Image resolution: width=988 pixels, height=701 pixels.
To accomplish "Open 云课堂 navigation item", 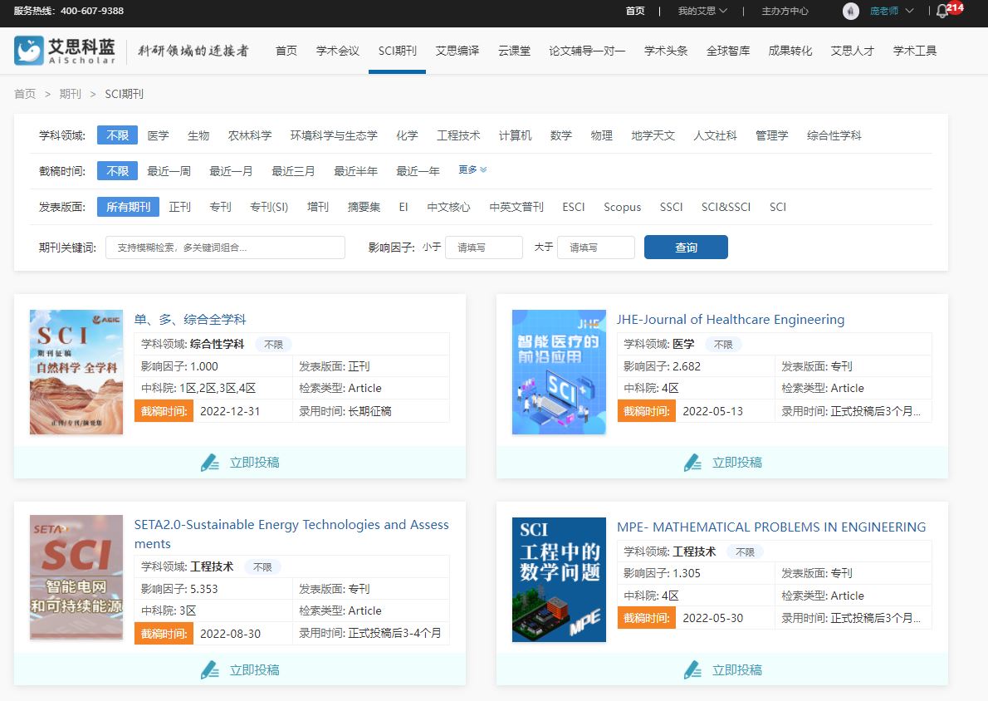I will 514,51.
